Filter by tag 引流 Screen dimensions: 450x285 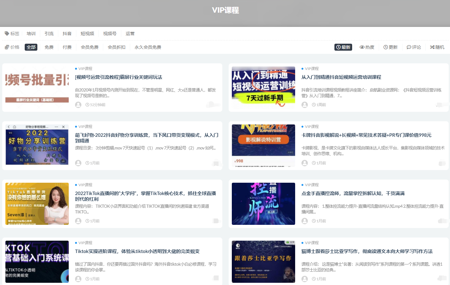[49, 34]
